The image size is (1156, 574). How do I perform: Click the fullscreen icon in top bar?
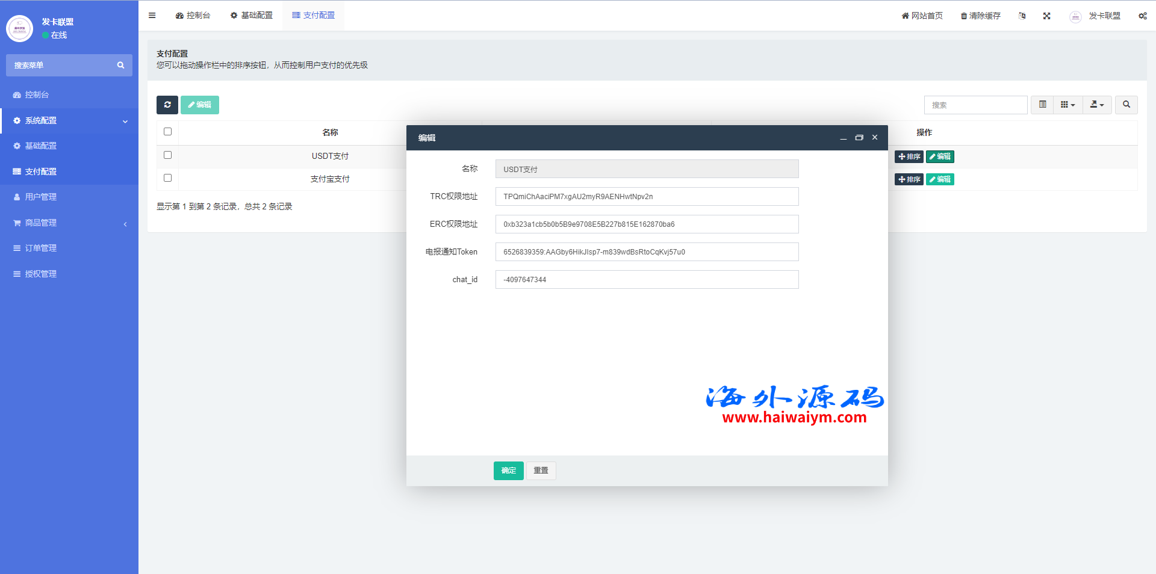pyautogui.click(x=1046, y=16)
